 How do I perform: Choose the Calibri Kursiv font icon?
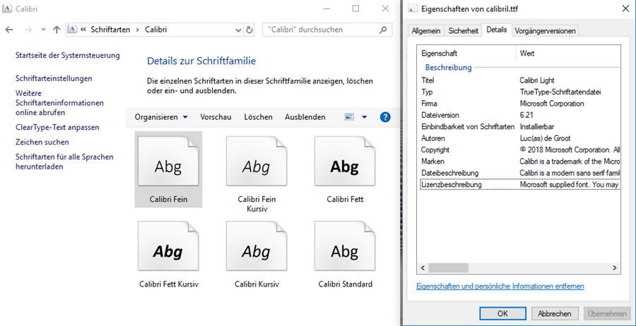[x=256, y=250]
